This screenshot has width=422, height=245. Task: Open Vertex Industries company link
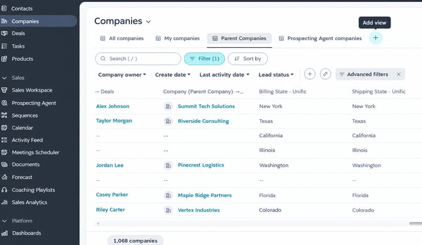pos(198,210)
